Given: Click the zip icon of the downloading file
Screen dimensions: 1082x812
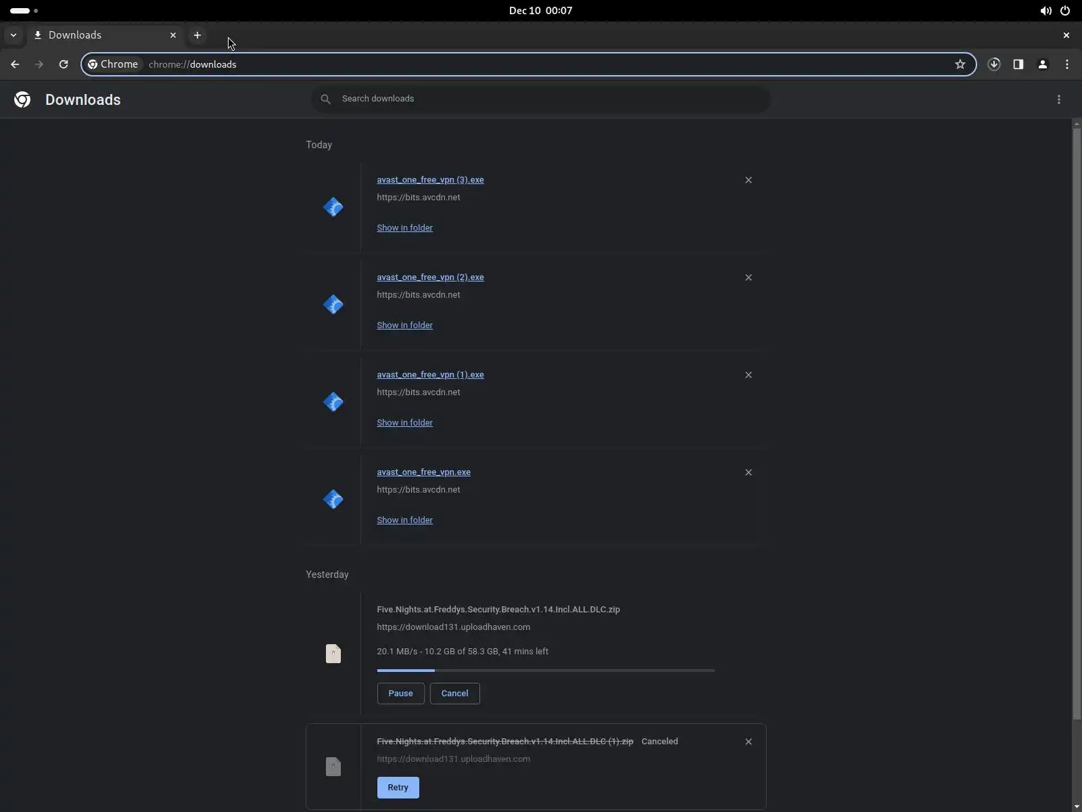Looking at the screenshot, I should (333, 654).
